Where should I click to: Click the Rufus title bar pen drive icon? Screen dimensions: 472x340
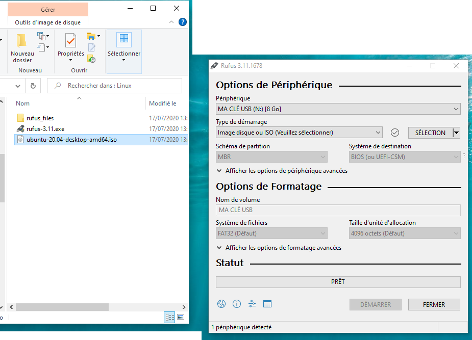214,66
